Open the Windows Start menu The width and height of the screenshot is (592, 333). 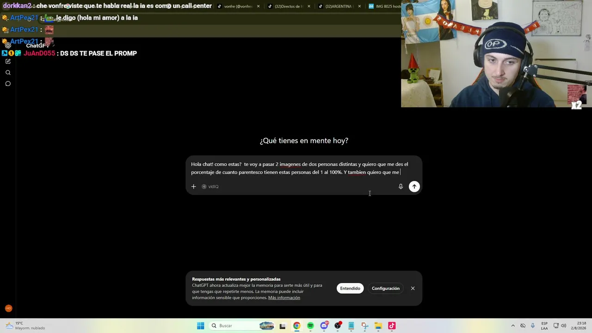point(200,326)
